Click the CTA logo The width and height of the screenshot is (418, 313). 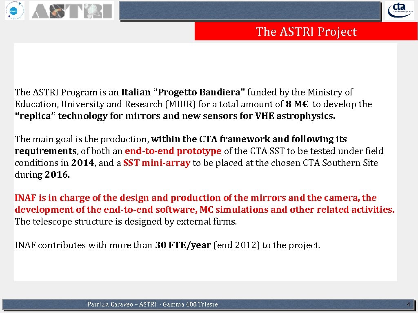(401, 10)
